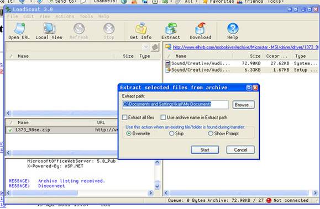Click the log panel right scroll arrow
320x209 pixels.
151,192
